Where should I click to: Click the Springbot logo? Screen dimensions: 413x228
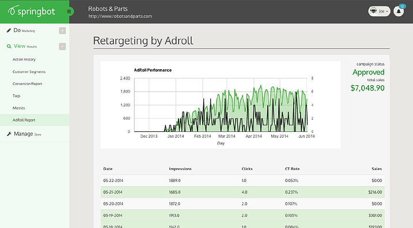click(x=31, y=12)
